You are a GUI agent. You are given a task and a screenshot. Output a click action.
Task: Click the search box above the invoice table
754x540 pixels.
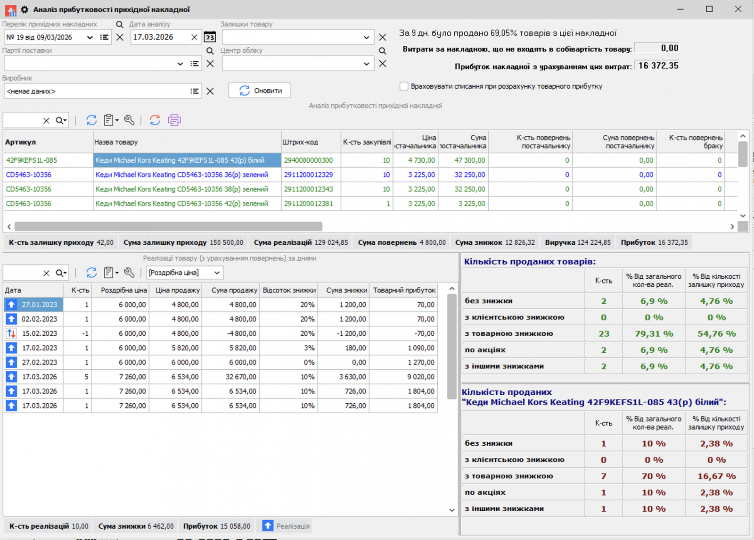[x=24, y=120]
